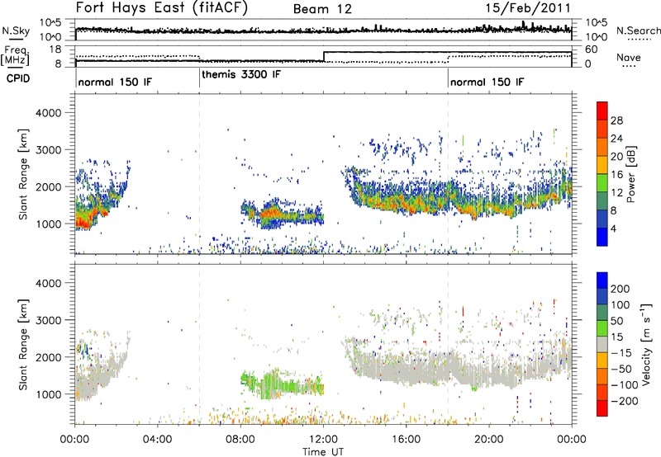Click the 'Fort Hays East (fitACF)' title
661x457 pixels.
162,8
